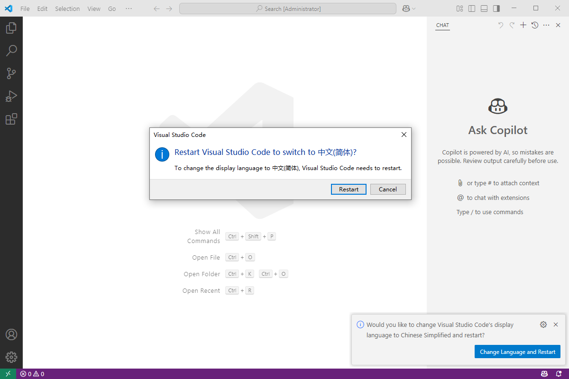Screen dimensions: 569x379
Task: Open the Selection menu
Action: coord(67,9)
